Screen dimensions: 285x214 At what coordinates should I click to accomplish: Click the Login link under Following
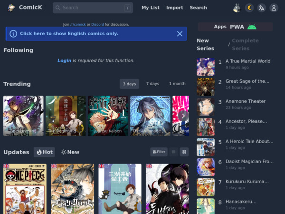tap(64, 60)
